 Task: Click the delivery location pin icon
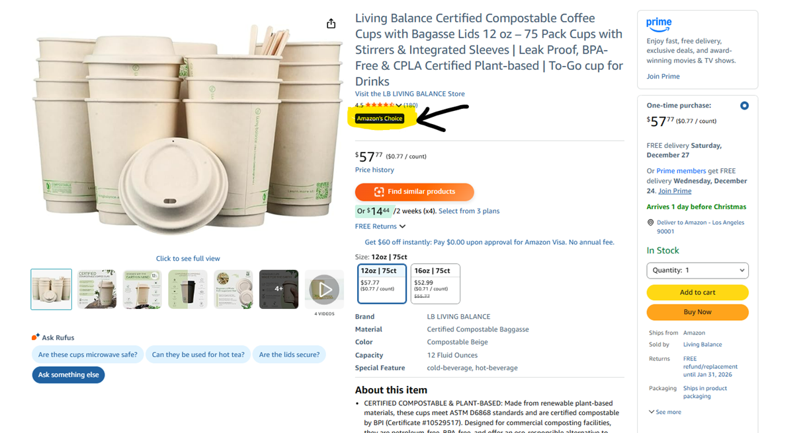pyautogui.click(x=650, y=223)
